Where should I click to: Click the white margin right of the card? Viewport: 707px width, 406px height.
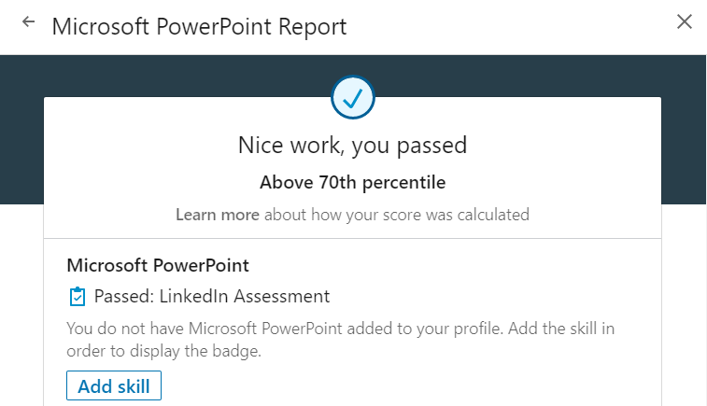point(684,308)
